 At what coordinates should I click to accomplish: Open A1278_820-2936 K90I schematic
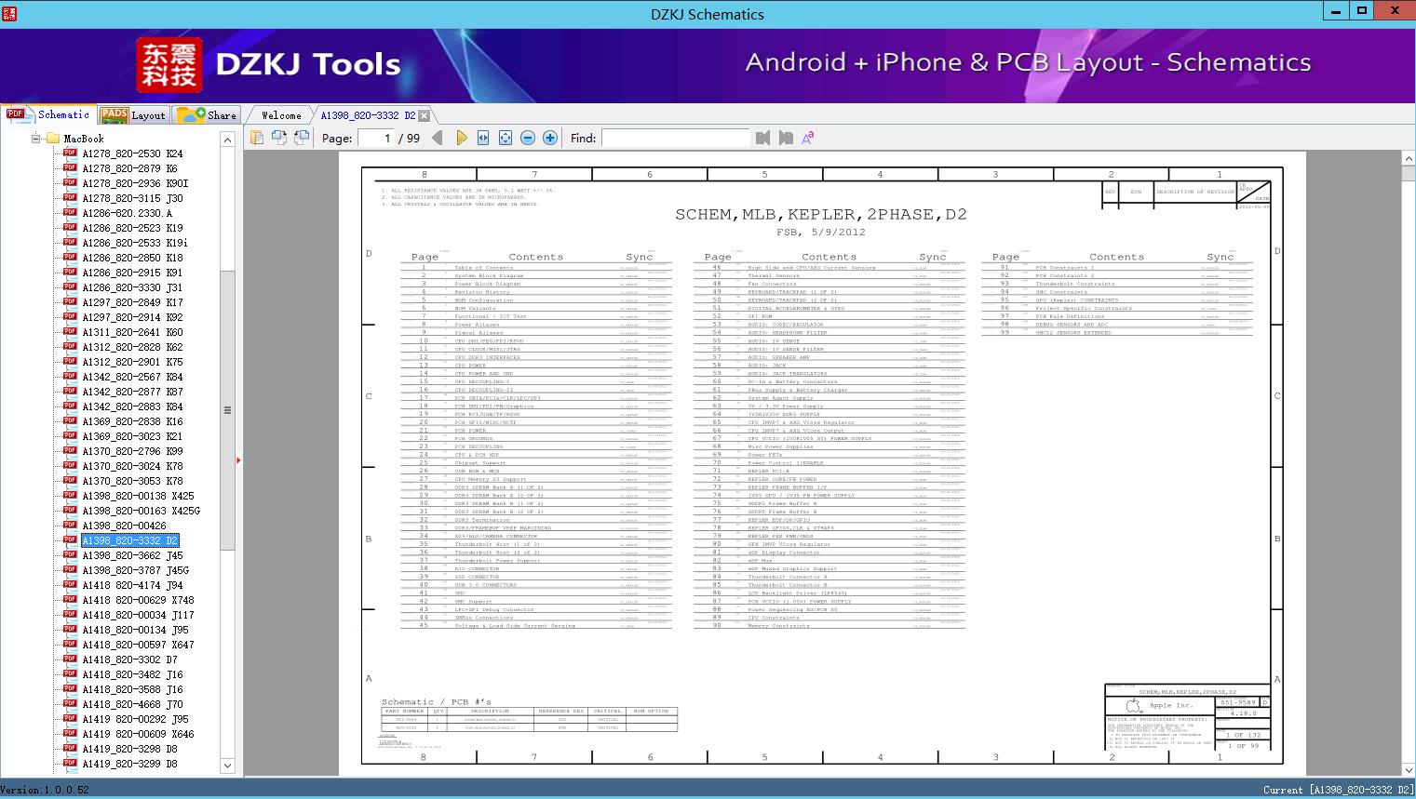click(x=135, y=183)
